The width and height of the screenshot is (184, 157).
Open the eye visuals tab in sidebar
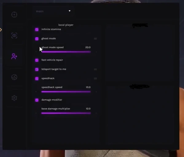[14, 35]
